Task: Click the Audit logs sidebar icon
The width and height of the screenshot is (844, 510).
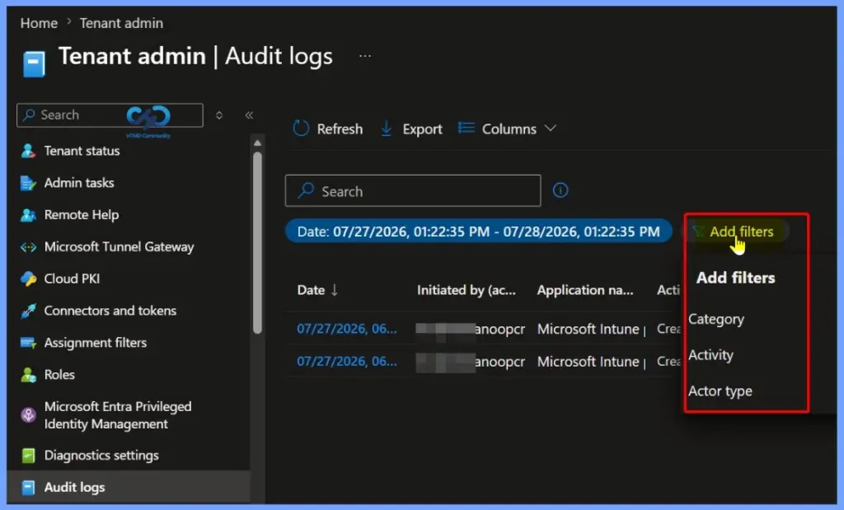Action: pos(28,488)
